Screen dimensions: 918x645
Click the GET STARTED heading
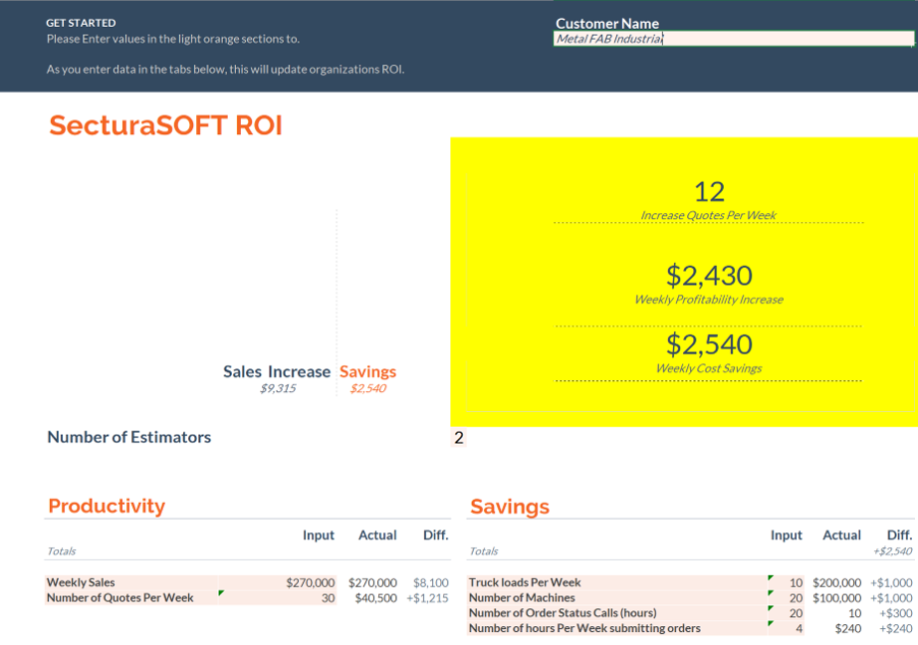pos(81,23)
